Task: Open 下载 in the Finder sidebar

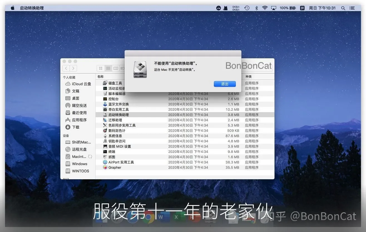Action: coord(72,127)
